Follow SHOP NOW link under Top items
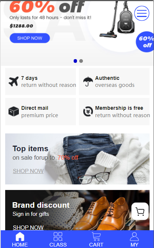The width and height of the screenshot is (154, 248). pos(28,171)
